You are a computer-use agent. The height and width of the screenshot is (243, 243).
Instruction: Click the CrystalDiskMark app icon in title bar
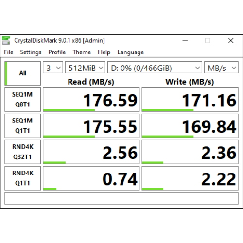click(6, 40)
